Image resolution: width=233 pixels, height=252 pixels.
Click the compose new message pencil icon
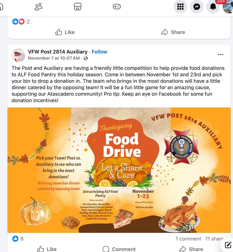(228, 245)
